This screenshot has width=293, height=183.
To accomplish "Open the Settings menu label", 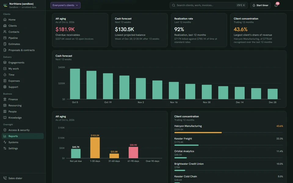I will (x=13, y=148).
